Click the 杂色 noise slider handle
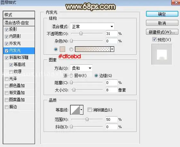This screenshot has width=180, height=147. pos(71,41)
